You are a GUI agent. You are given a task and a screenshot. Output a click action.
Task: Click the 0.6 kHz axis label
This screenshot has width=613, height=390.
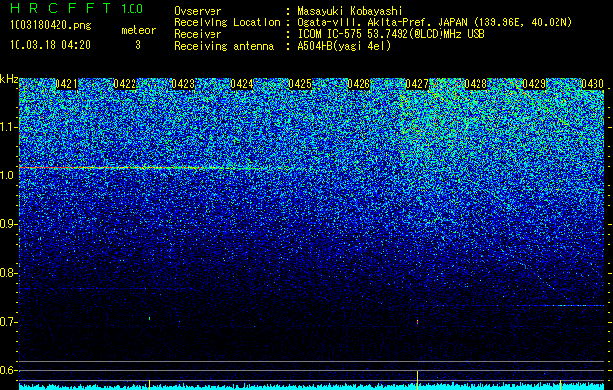9,370
